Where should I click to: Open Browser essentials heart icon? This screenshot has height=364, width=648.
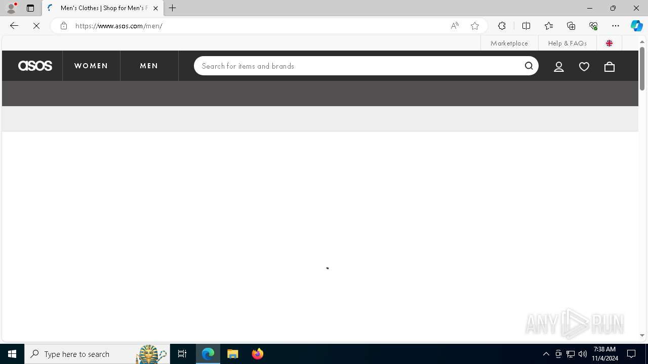point(593,26)
